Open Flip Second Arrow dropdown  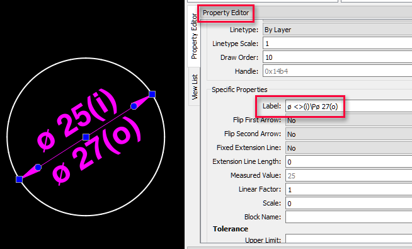pyautogui.click(x=348, y=134)
